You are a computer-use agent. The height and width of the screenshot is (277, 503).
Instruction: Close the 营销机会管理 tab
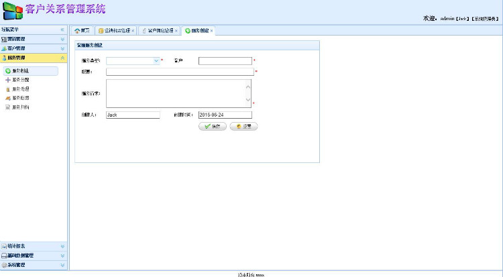click(x=133, y=31)
